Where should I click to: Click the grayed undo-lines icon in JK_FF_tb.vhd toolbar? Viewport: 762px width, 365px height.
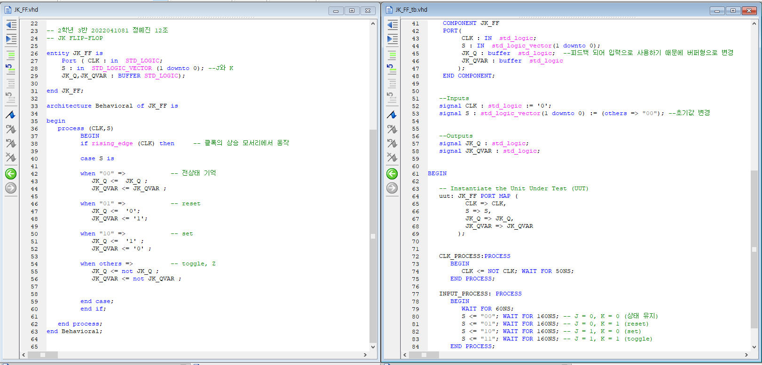coord(392,98)
